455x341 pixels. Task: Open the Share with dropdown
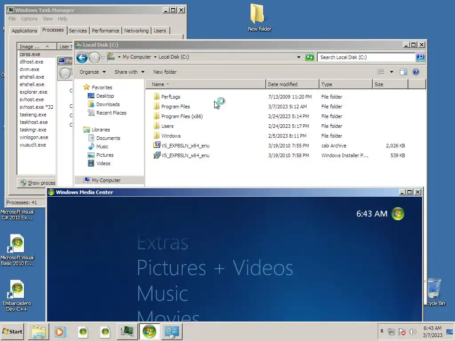click(129, 72)
